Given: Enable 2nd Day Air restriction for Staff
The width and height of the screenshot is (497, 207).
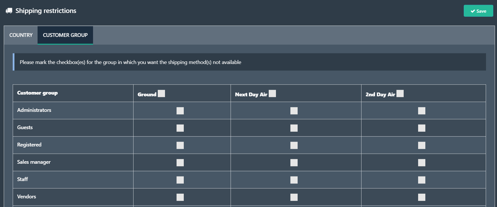Looking at the screenshot, I should coord(422,180).
